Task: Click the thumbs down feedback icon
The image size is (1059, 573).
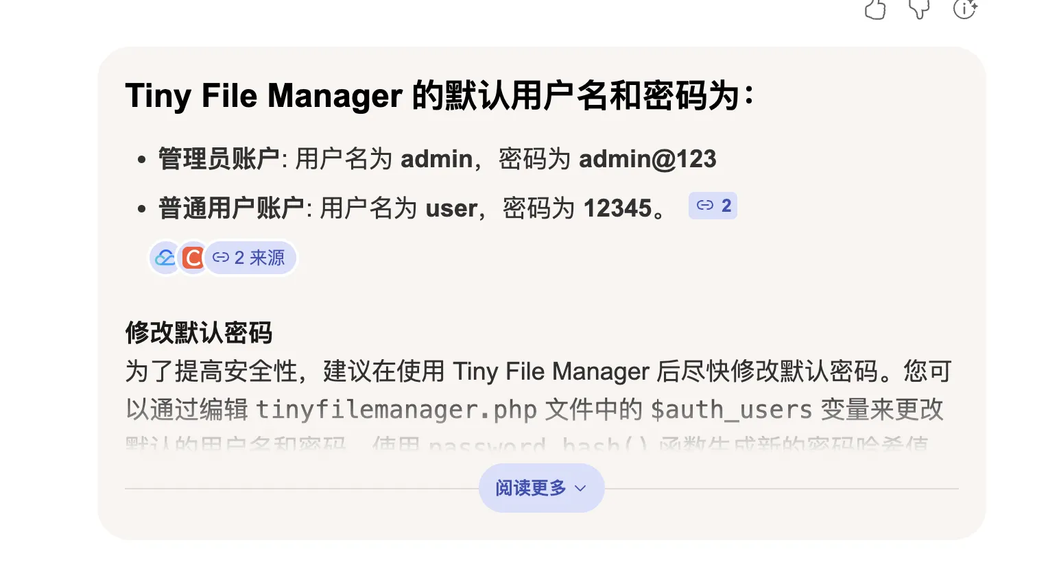Action: coord(919,10)
